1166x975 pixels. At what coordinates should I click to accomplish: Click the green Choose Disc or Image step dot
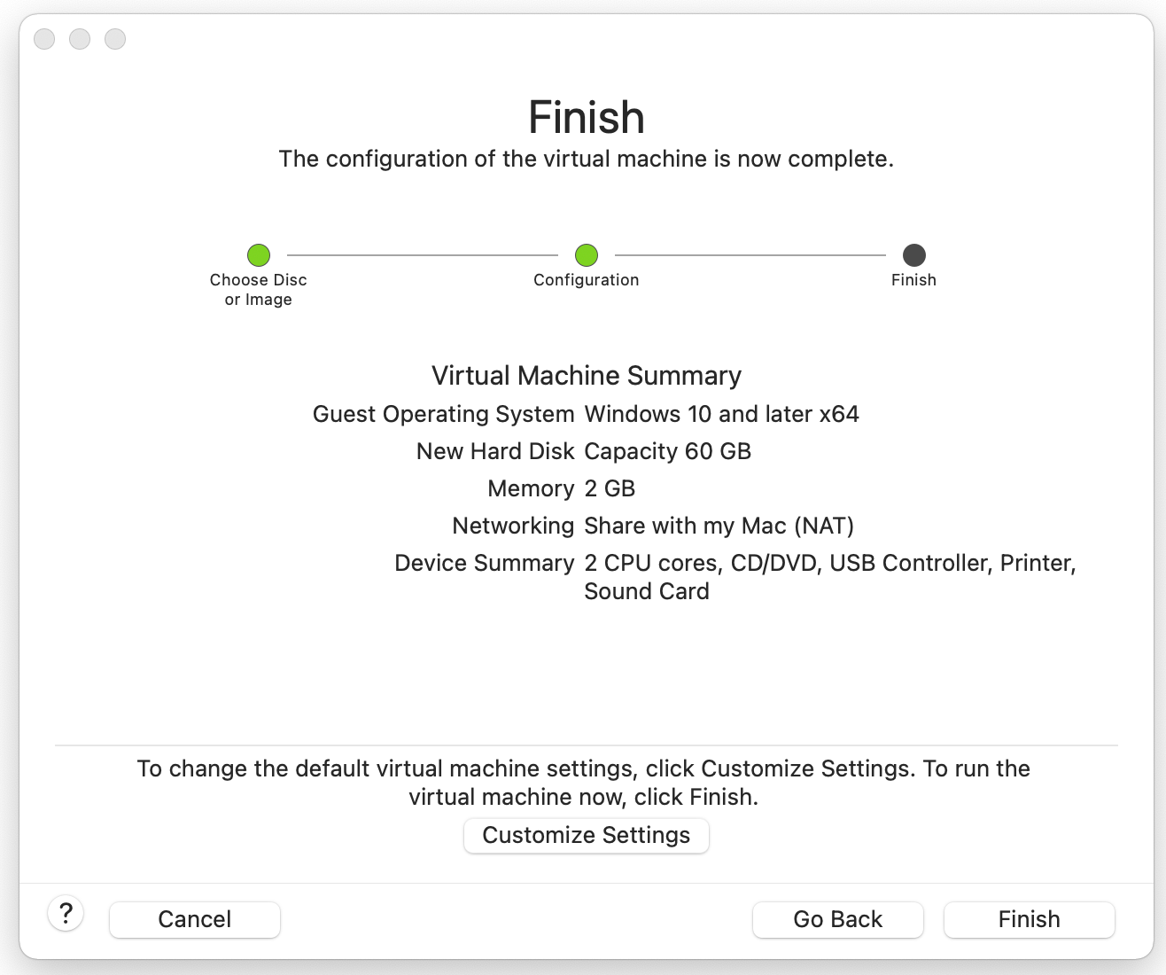[259, 255]
